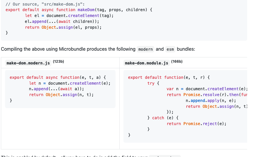Screen dimensions: 256x157
Task: Click the "let n = document.createElement(e);" line
Action: tap(70, 83)
